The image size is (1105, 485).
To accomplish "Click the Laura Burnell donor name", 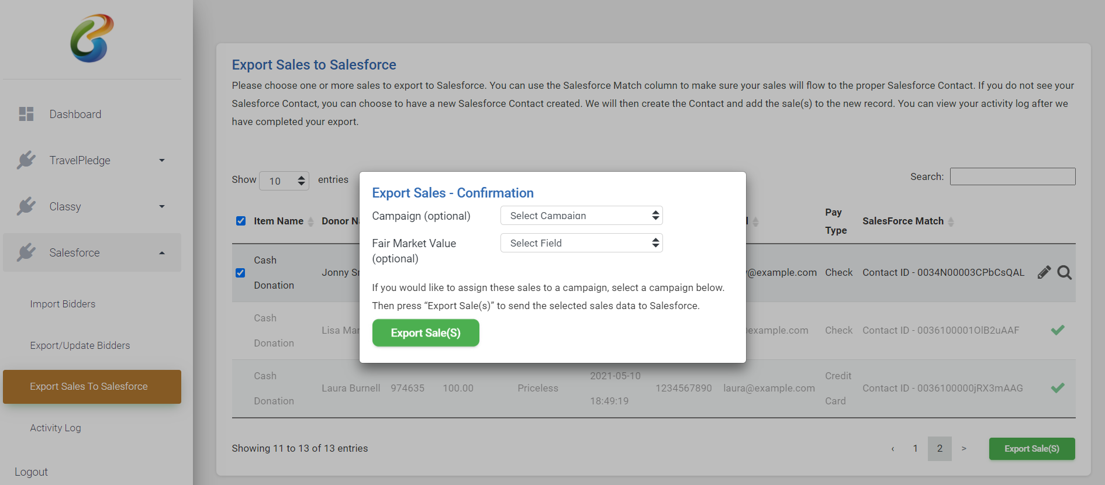I will [x=351, y=388].
